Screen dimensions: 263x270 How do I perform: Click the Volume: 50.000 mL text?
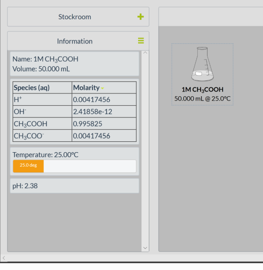41,69
